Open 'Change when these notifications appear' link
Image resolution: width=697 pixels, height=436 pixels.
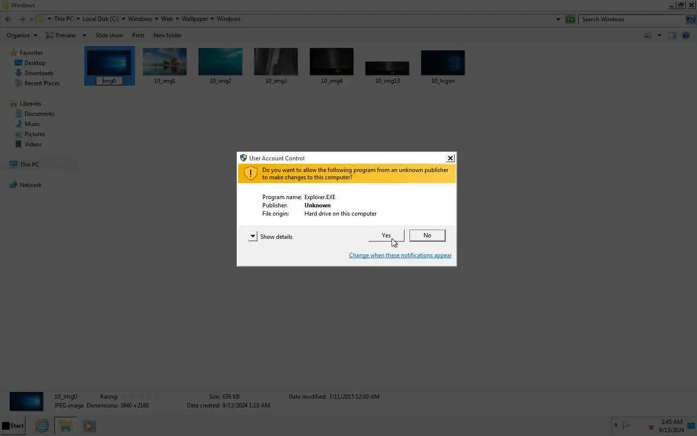(x=400, y=255)
